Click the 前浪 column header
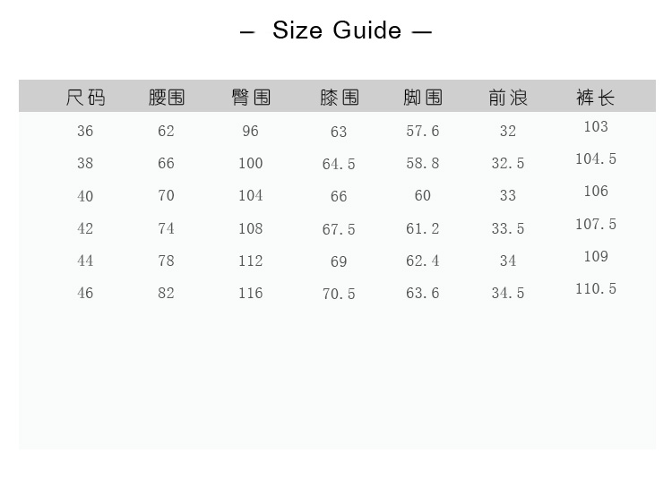Viewport: 672px width, 479px height. coord(508,97)
